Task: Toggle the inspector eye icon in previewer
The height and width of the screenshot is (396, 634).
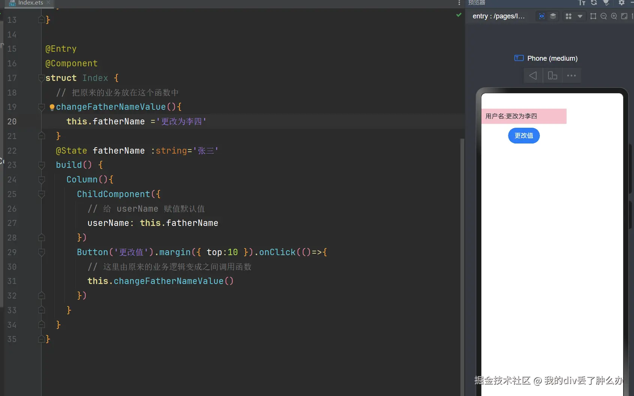Action: 541,16
